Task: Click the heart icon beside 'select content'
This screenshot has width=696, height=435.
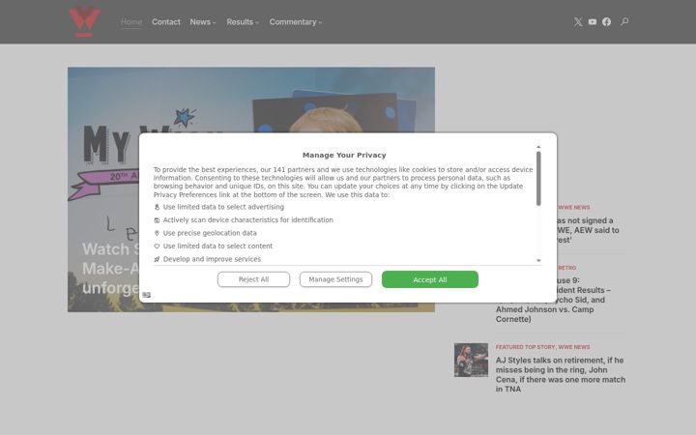Action: 157,246
